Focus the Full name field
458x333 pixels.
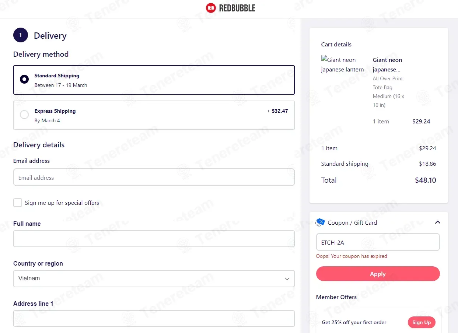coord(154,239)
